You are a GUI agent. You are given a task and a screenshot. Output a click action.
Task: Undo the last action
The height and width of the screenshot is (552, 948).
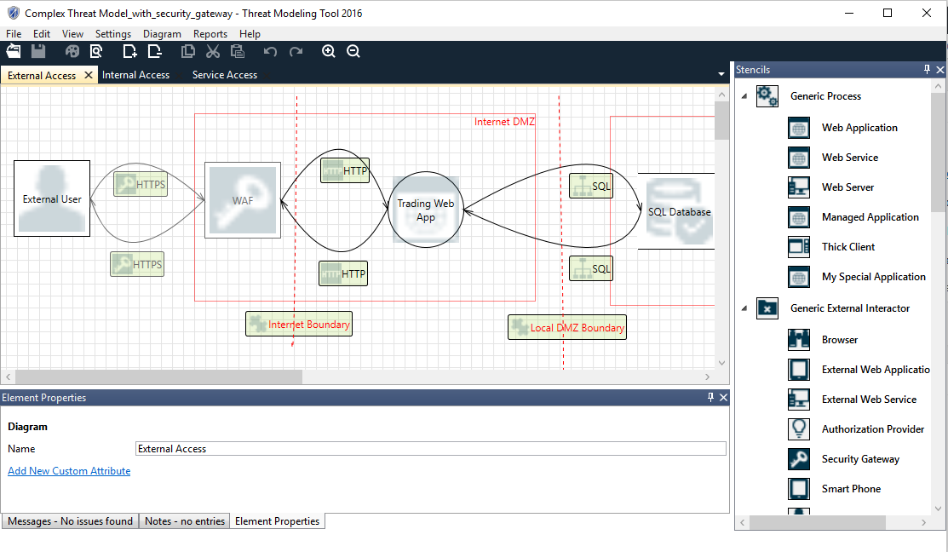click(270, 51)
